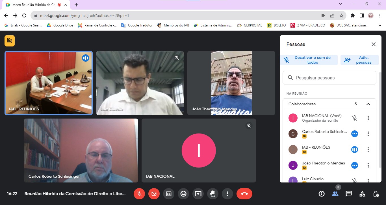The image size is (386, 205).
Task: Close the Pessoas side panel
Action: pos(374,44)
